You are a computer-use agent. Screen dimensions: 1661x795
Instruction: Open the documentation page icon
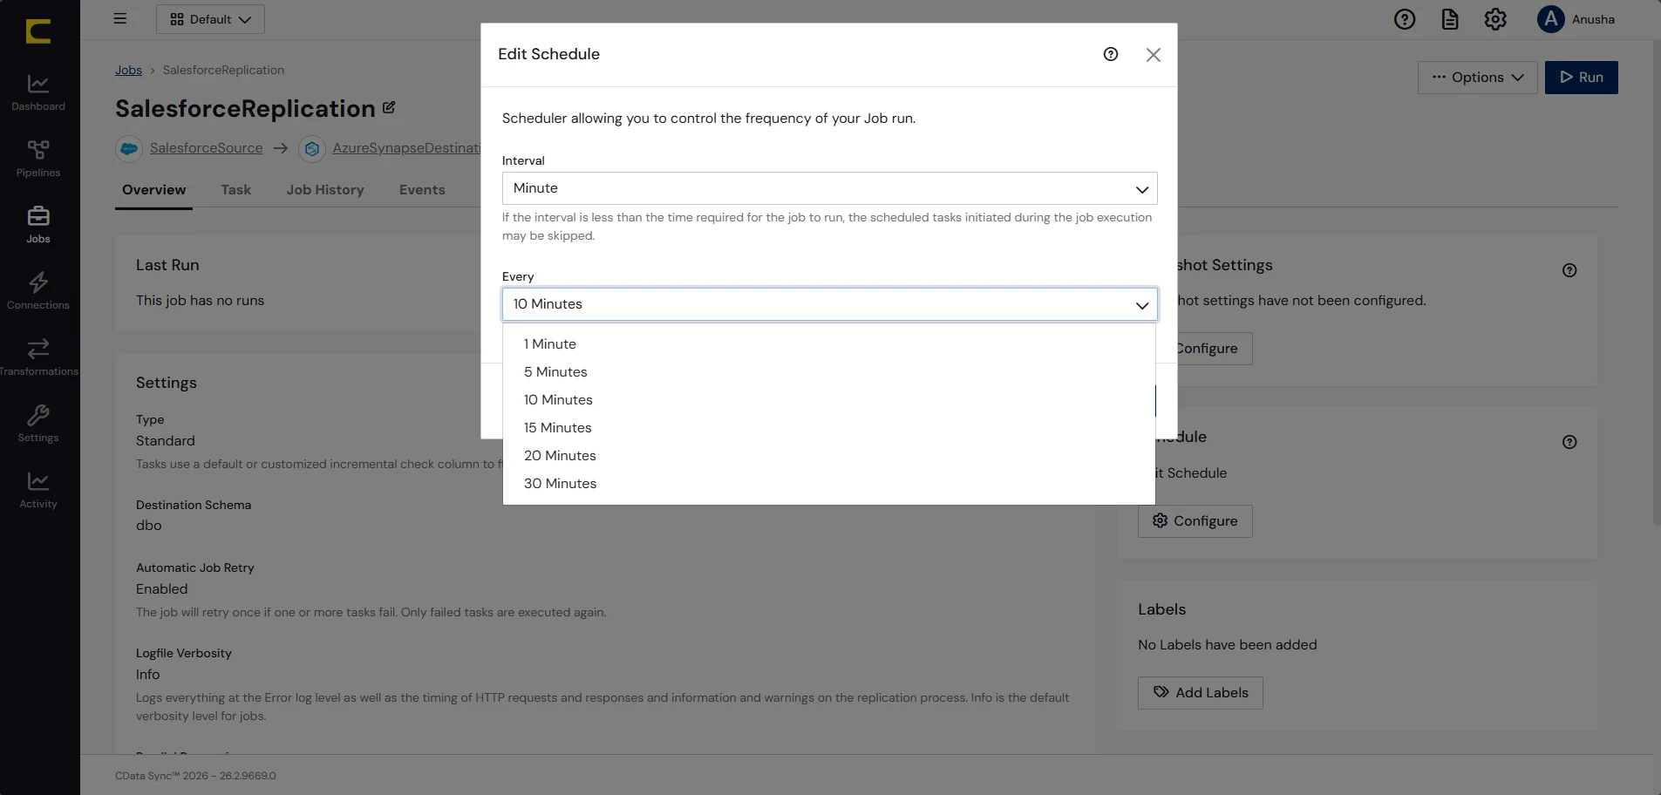click(1450, 19)
